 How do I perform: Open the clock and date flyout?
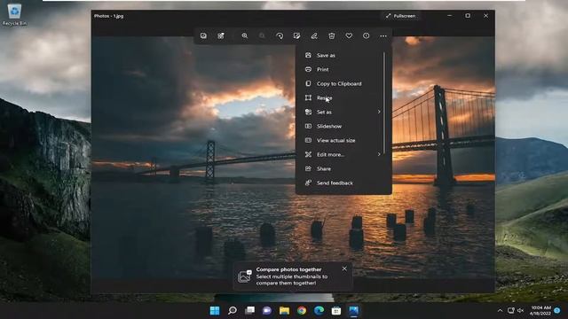(x=540, y=311)
